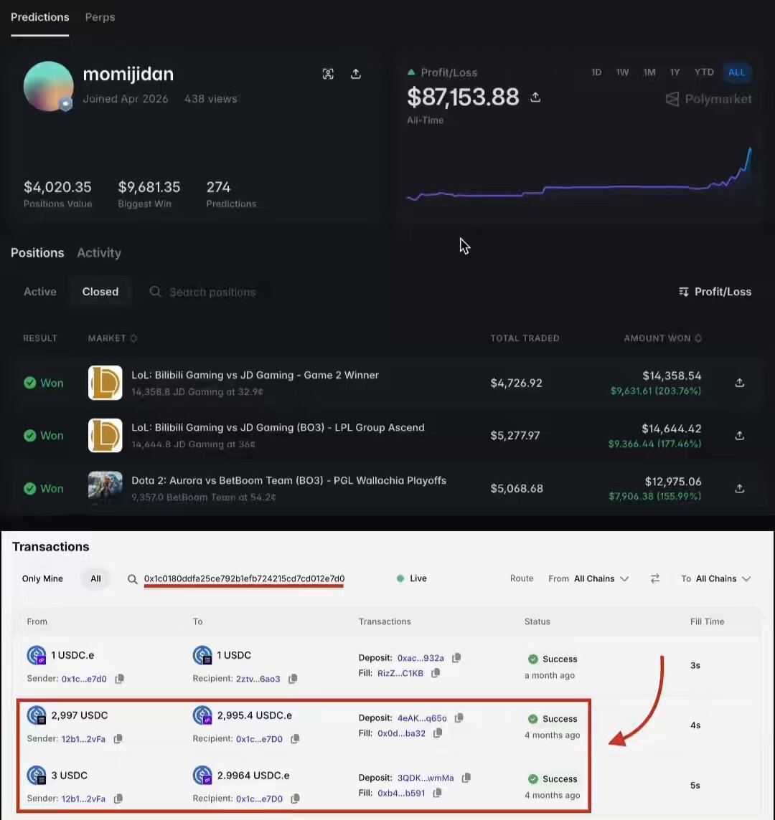This screenshot has height=820, width=775.
Task: Switch to the Perps tab
Action: coord(100,17)
